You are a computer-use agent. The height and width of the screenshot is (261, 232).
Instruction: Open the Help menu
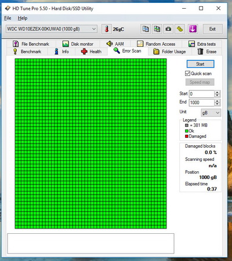23,18
